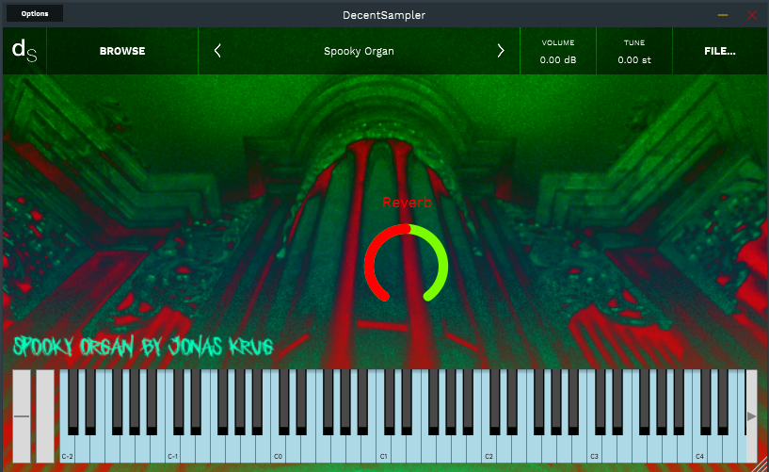
Task: Click the Reverb knob dial
Action: point(406,265)
